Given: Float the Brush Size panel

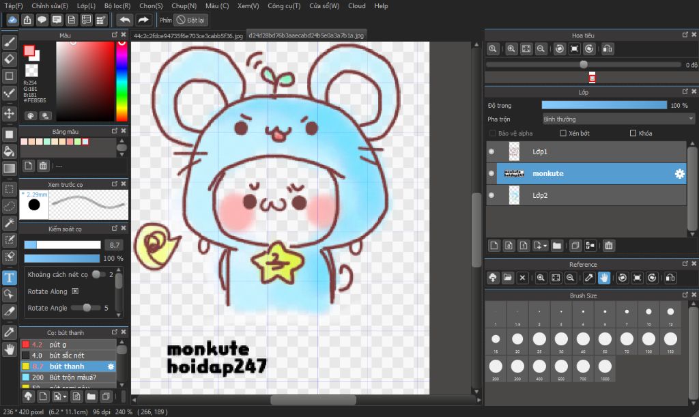Looking at the screenshot, I should tap(685, 295).
